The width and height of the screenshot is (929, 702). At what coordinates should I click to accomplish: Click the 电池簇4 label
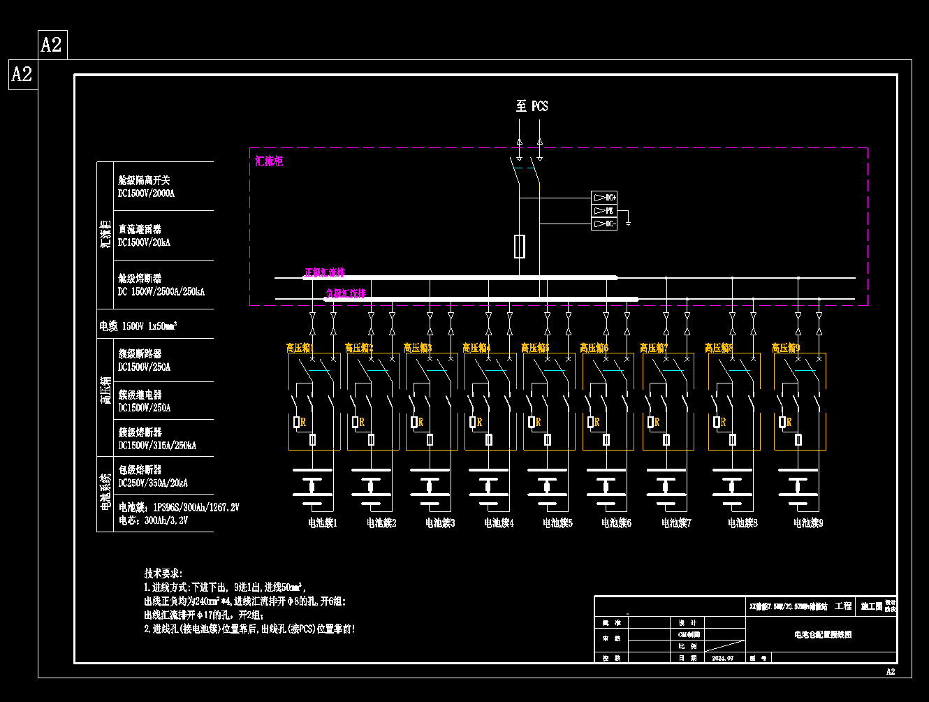(x=499, y=522)
